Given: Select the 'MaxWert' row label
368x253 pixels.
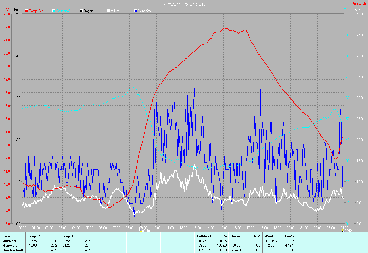Looking at the screenshot, I should click(x=9, y=246).
